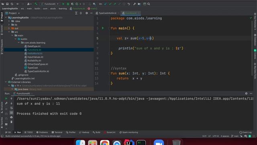Click the Open folder toolbar icon
This screenshot has height=145, width=257.
3,4
